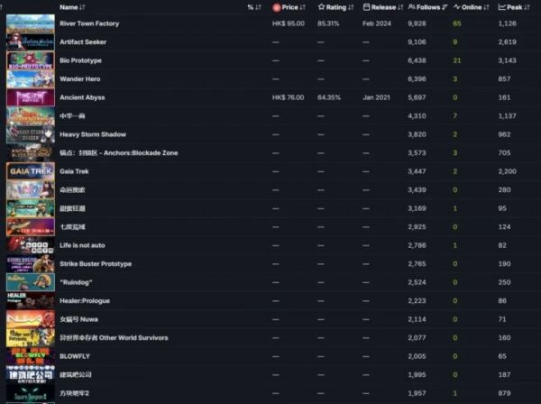Click the chart icon beside Peak
Viewport: 541px width, 404px height.
pyautogui.click(x=501, y=7)
